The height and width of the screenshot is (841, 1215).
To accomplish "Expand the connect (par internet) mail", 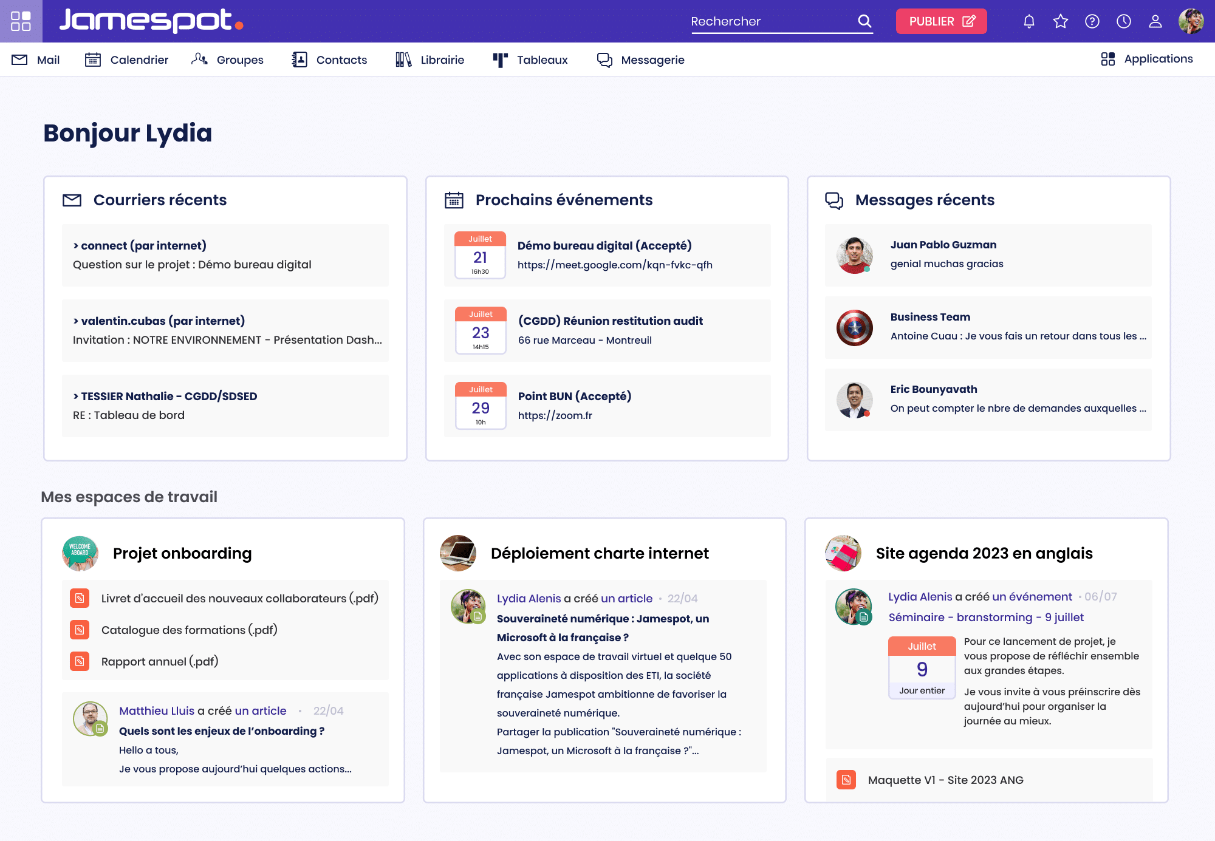I will click(225, 255).
